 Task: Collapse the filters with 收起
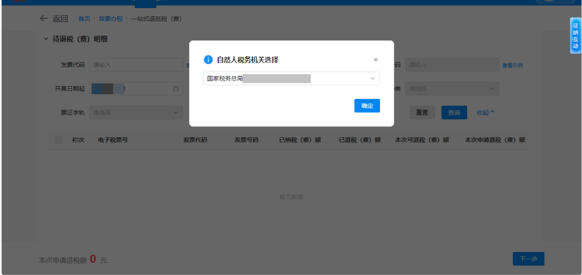[x=486, y=112]
